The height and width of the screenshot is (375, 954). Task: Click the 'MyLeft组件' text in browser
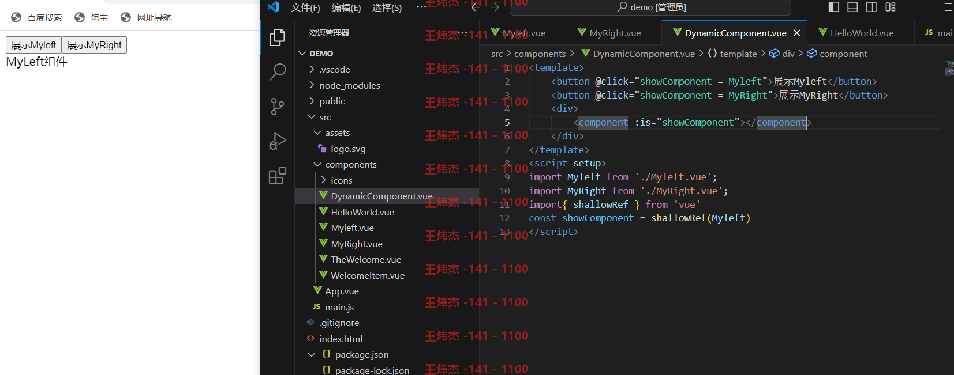37,62
